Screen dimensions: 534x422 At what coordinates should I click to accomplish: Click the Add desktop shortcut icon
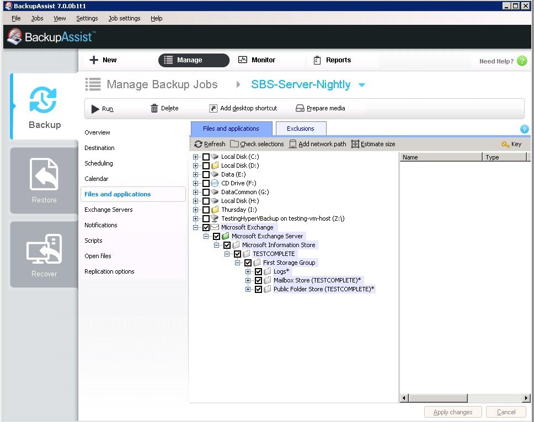pyautogui.click(x=213, y=108)
